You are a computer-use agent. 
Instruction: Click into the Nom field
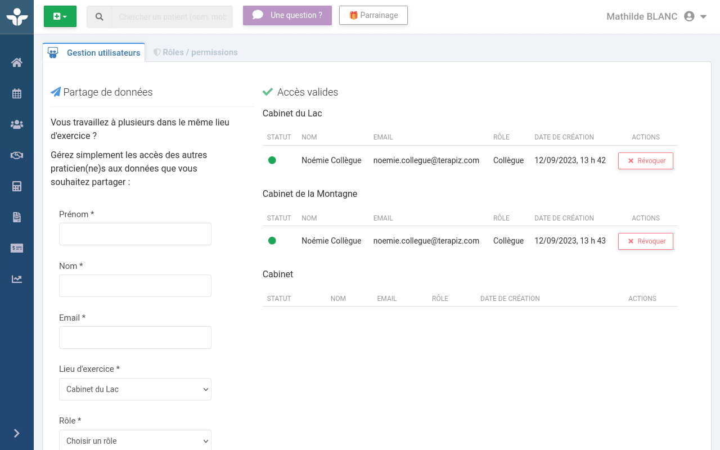pyautogui.click(x=135, y=286)
